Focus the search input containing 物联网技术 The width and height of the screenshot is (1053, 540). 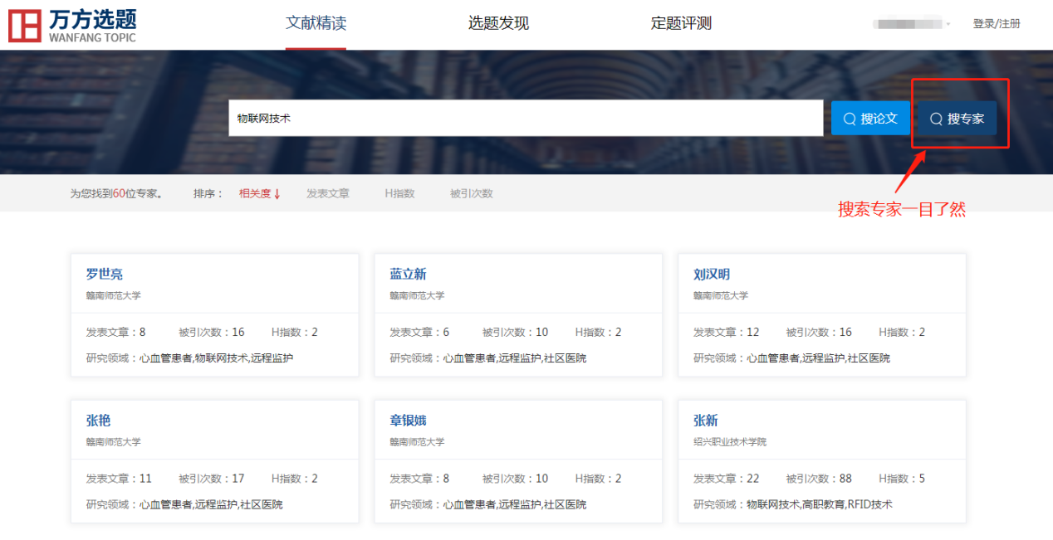pos(525,119)
